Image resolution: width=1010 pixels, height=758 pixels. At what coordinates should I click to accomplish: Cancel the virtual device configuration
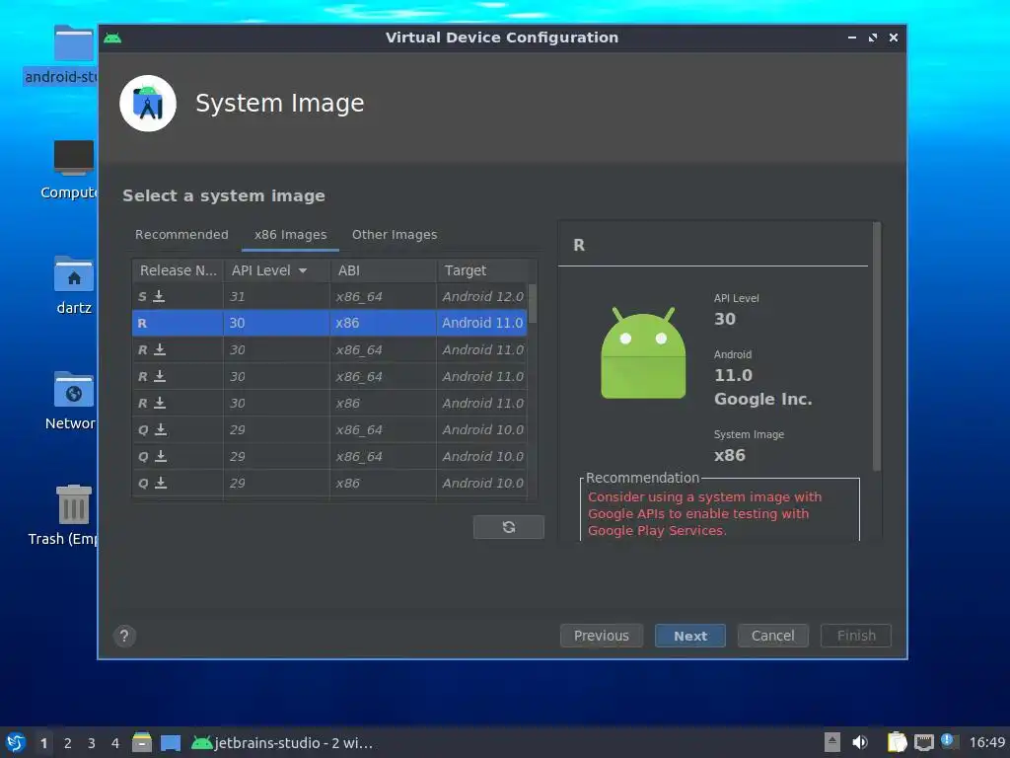coord(773,636)
